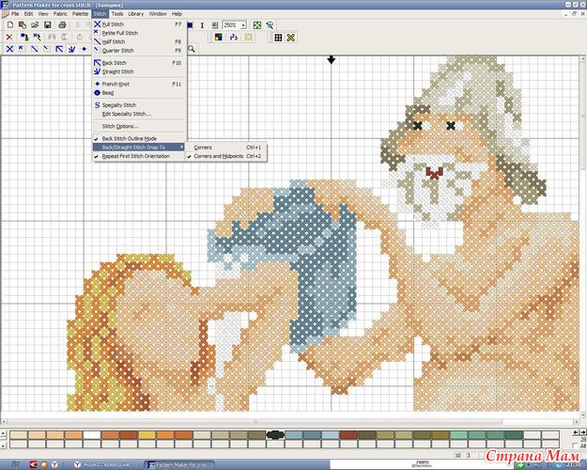Viewport: 587px width, 470px height.
Task: Choose Half Stitch menu entry
Action: pos(139,41)
